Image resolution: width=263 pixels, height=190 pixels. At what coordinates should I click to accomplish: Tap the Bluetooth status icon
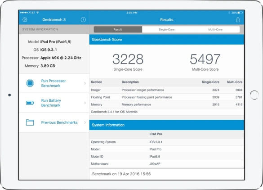click(229, 13)
